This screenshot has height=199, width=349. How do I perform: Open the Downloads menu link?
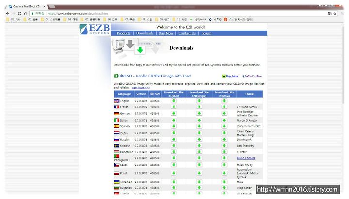pyautogui.click(x=144, y=33)
